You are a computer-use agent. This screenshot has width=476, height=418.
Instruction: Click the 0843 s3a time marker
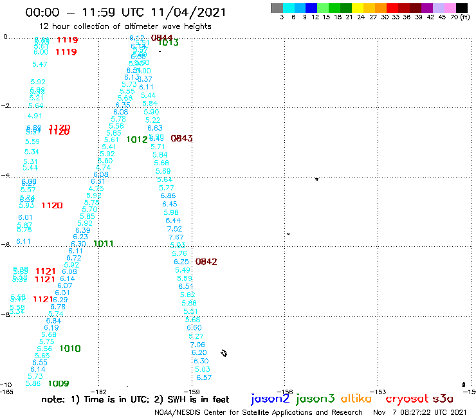point(181,138)
